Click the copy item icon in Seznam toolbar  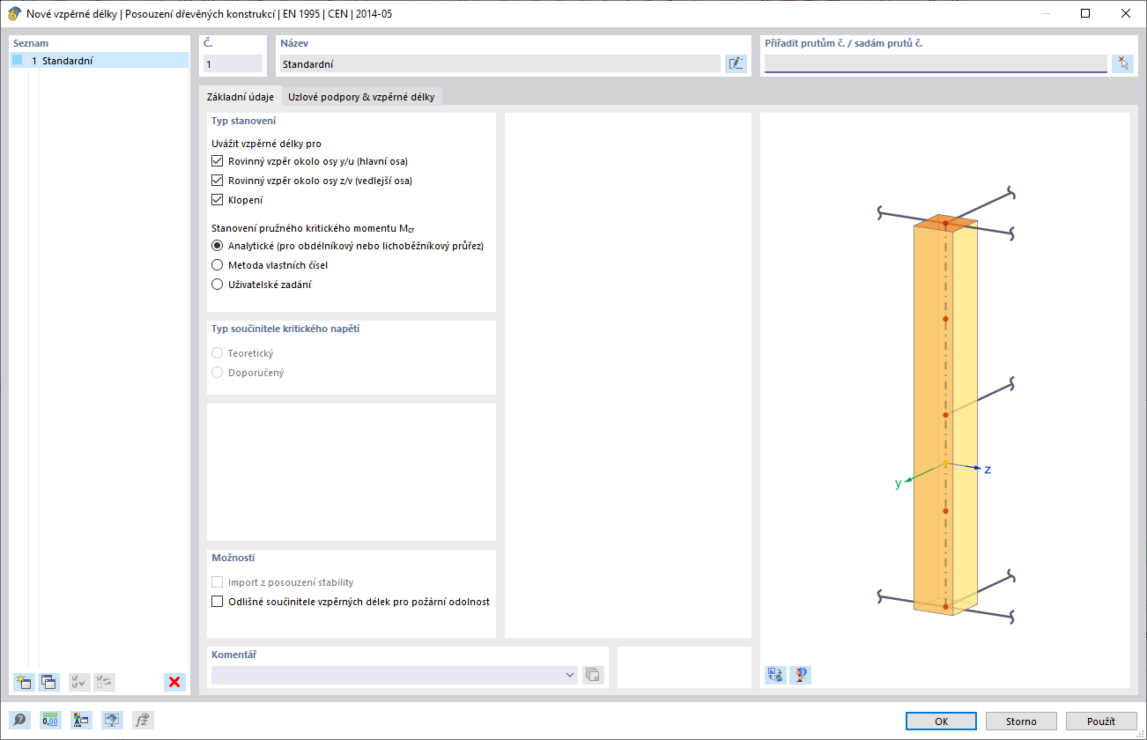click(x=48, y=682)
